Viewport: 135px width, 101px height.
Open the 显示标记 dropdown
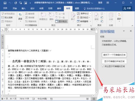coord(83,17)
